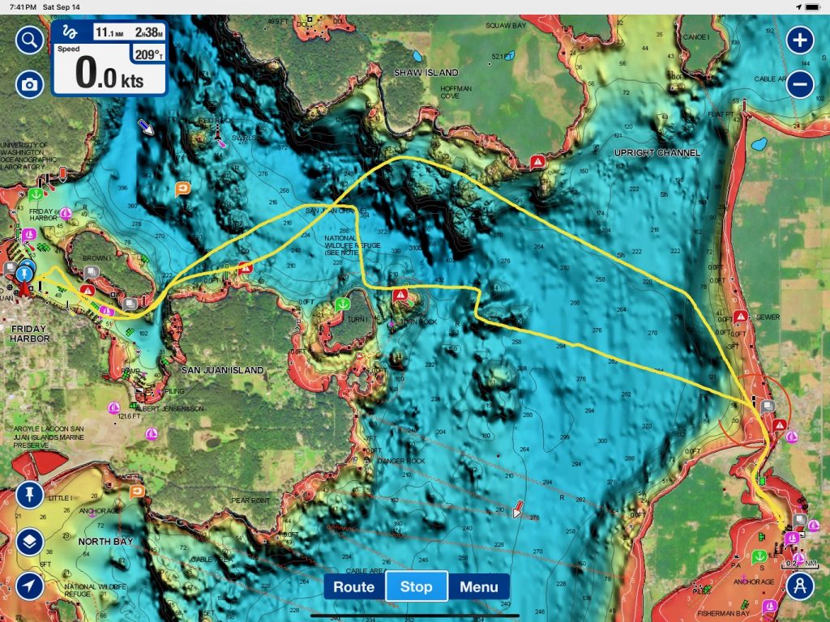The width and height of the screenshot is (830, 622).
Task: Open the search magnifier button
Action: click(x=29, y=40)
